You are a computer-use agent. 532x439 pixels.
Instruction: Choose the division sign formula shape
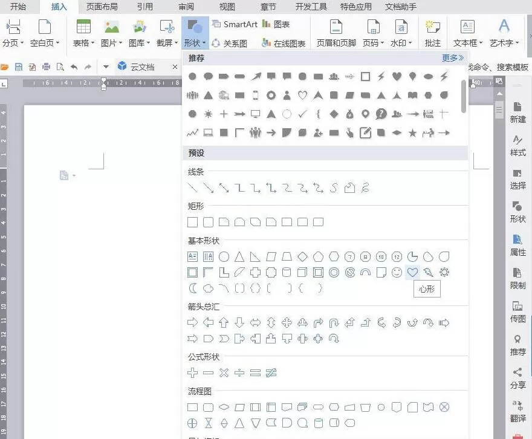[x=239, y=373]
